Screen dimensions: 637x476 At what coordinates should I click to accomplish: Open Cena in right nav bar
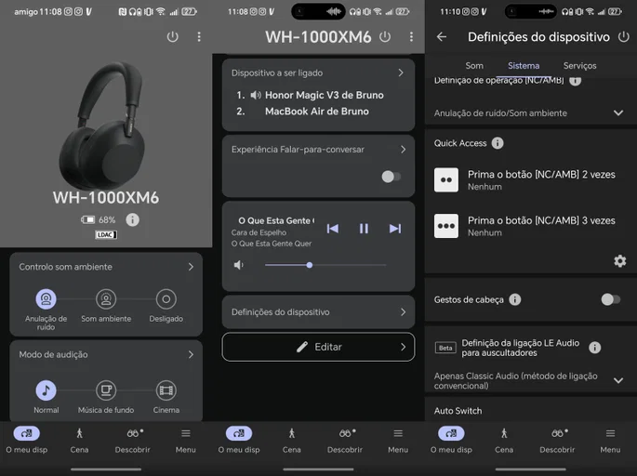point(504,441)
